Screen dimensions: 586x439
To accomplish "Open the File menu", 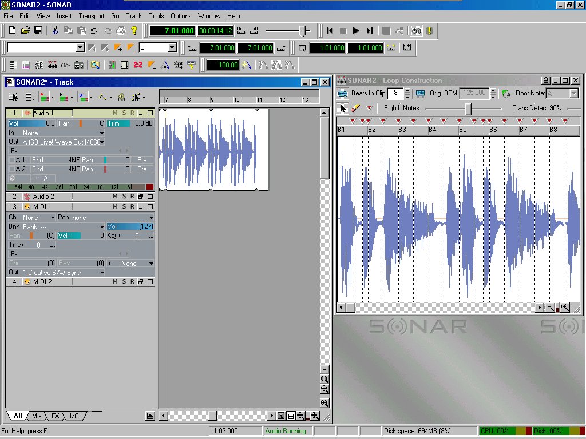I will pyautogui.click(x=8, y=16).
